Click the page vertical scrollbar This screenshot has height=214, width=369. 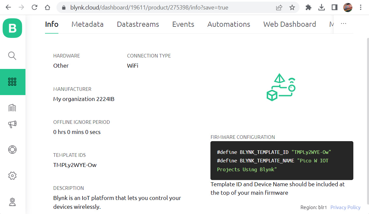point(368,121)
